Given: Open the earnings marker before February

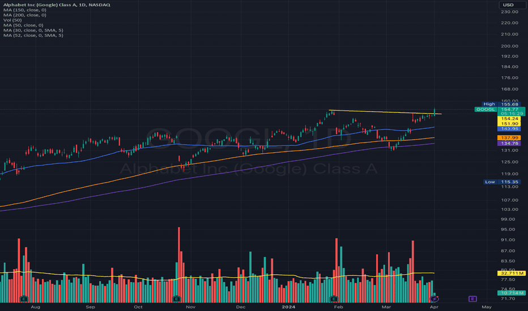Looking at the screenshot, I should (334, 299).
